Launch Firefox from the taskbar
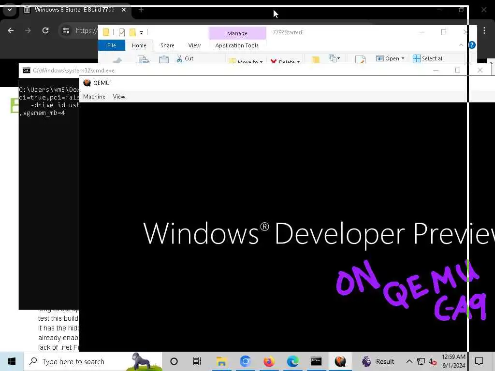 (269, 361)
